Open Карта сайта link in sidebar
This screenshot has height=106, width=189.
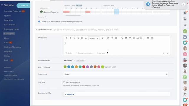pos(9,71)
